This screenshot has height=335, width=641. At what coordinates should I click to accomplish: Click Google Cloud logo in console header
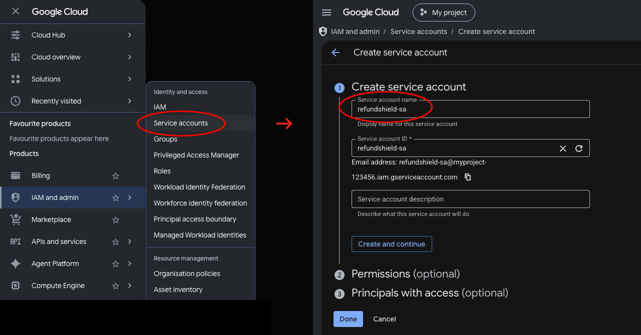pos(371,12)
